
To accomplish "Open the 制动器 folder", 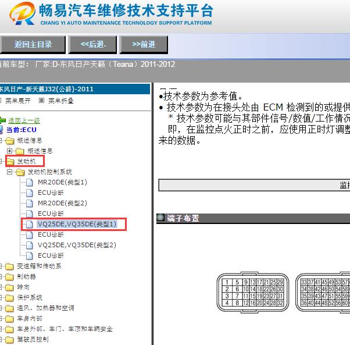I will [26, 277].
